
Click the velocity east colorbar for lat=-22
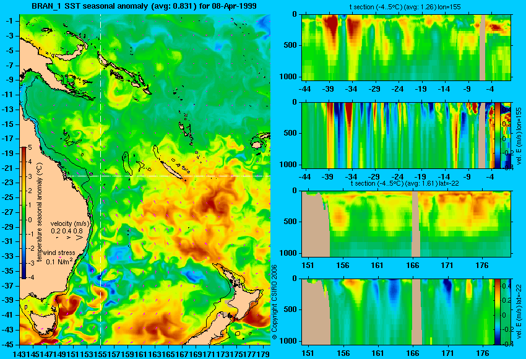point(498,312)
